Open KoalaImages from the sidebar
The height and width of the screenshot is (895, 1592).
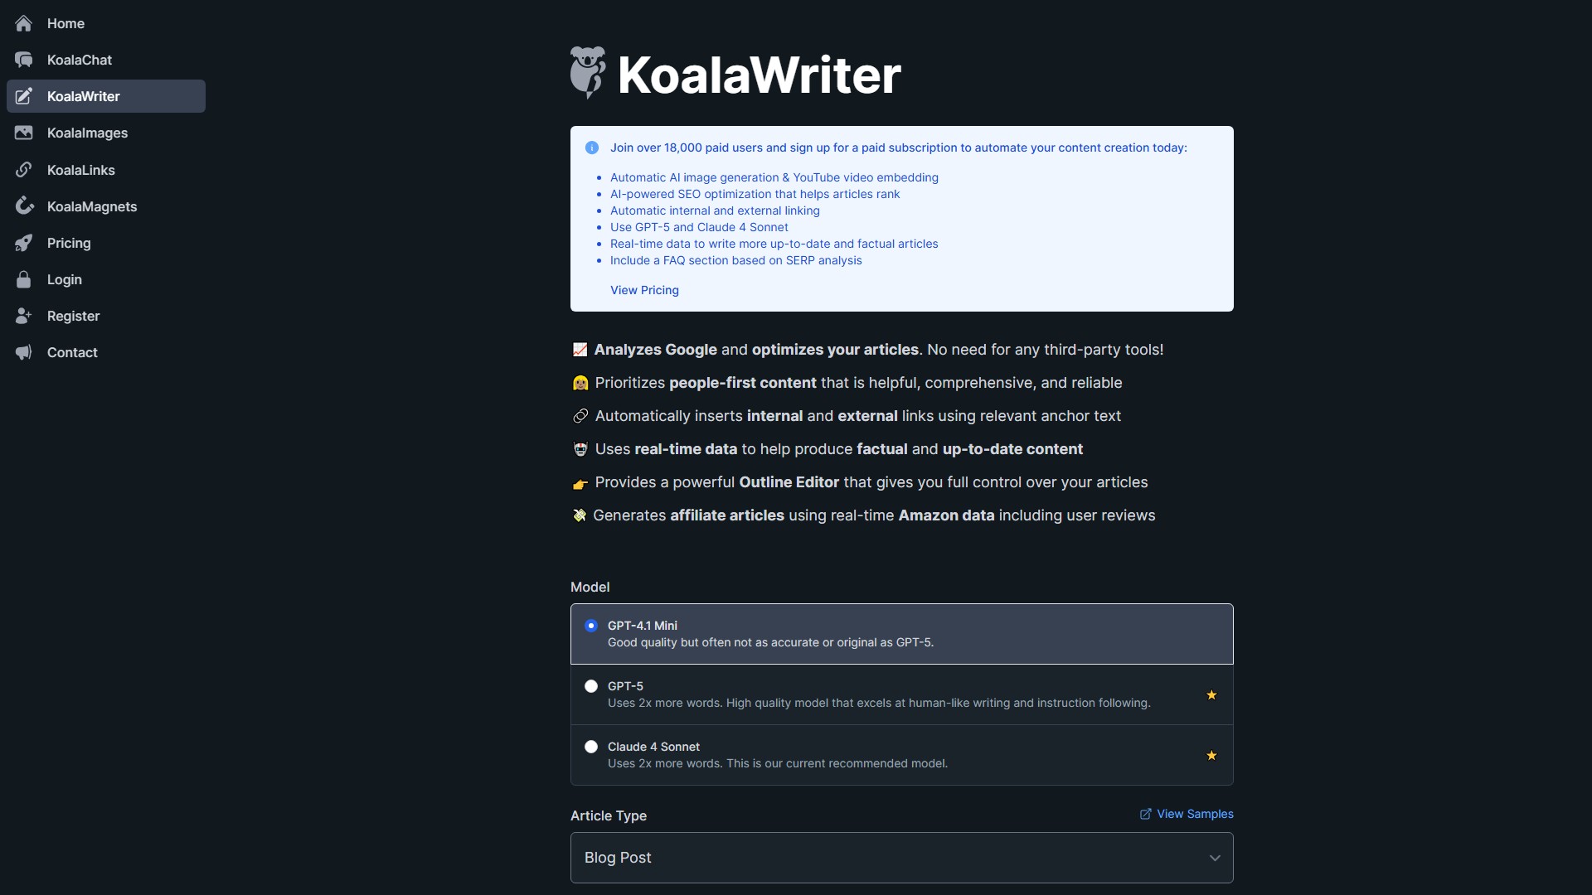click(x=24, y=133)
